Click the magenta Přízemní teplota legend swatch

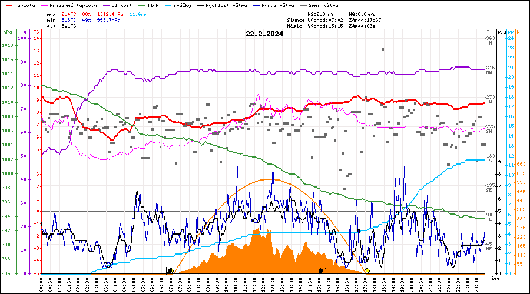pos(44,6)
